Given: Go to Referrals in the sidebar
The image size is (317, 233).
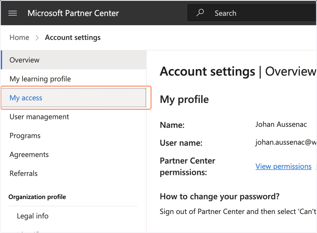Looking at the screenshot, I should 74,174.
